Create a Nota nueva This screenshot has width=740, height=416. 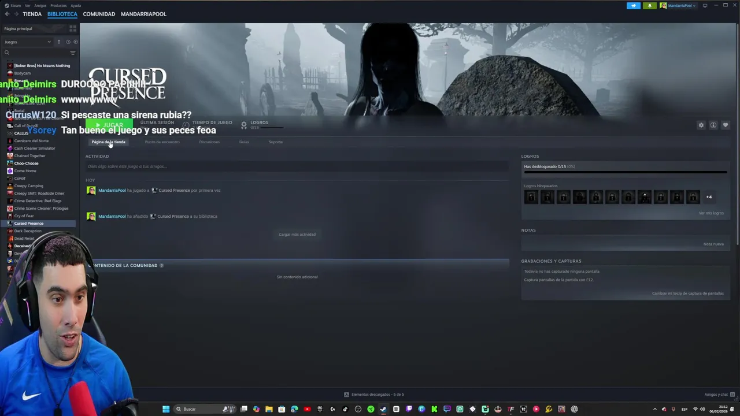click(713, 244)
